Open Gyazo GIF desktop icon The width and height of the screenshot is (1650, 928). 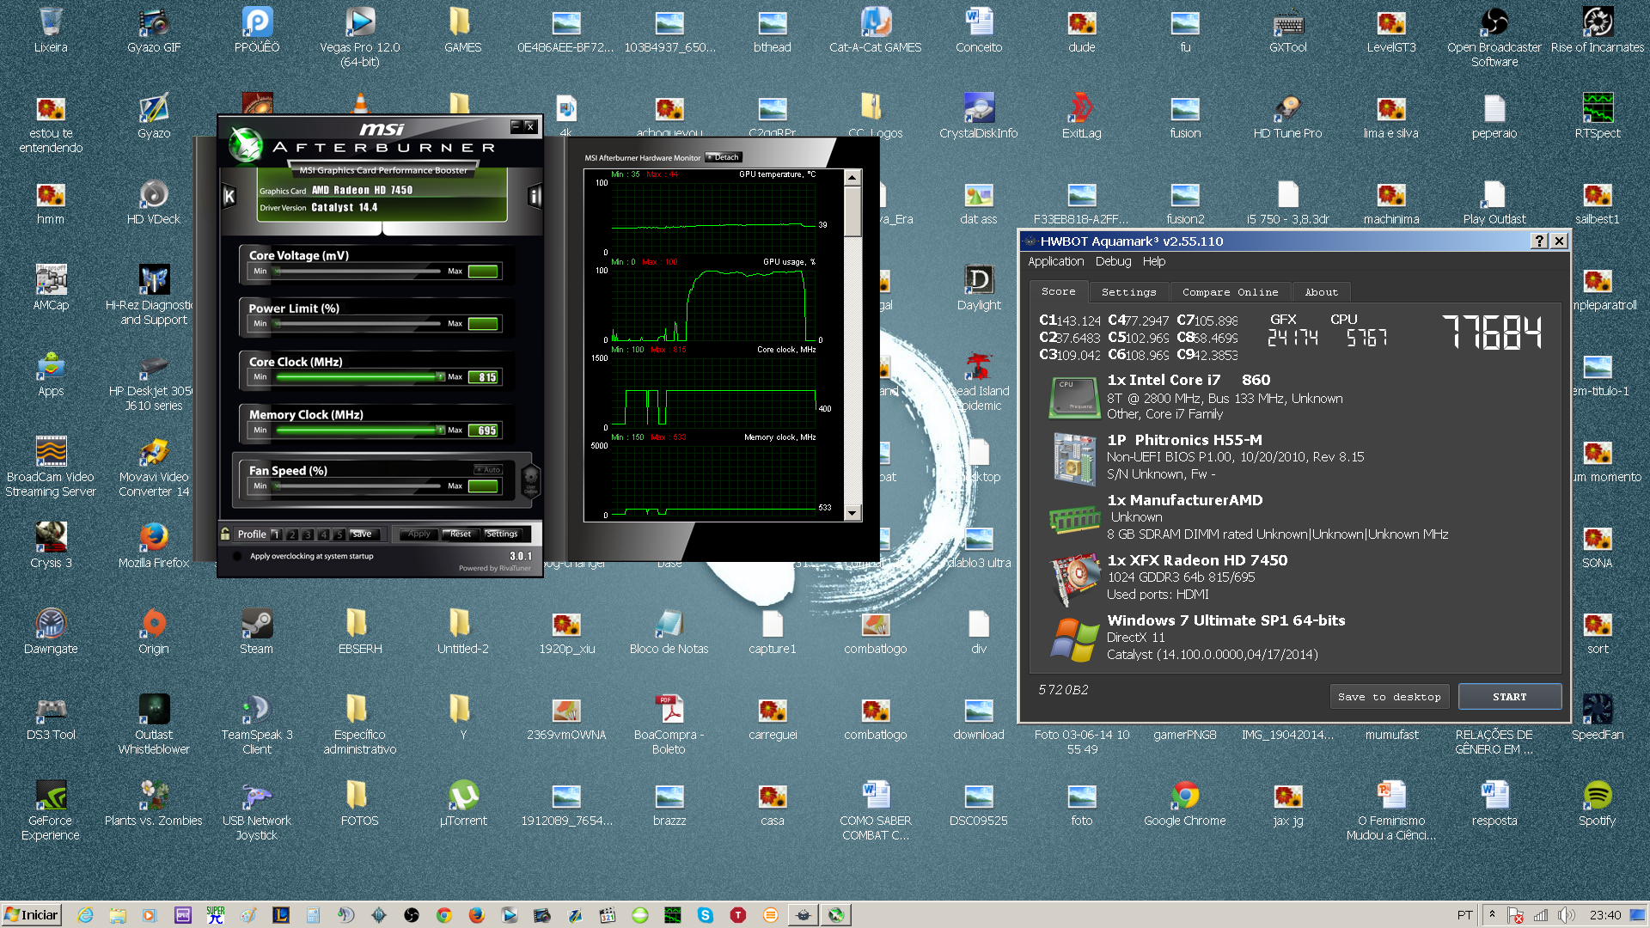click(x=154, y=30)
